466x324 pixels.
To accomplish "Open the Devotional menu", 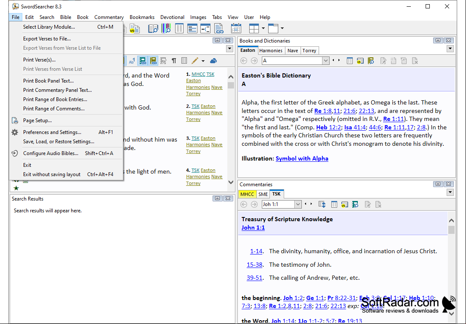I will click(172, 17).
